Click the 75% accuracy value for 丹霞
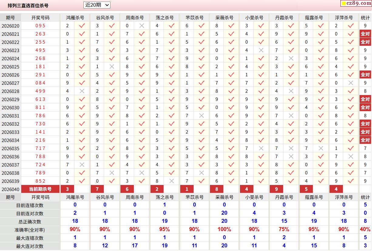This screenshot has width=372, height=251. coord(284,230)
